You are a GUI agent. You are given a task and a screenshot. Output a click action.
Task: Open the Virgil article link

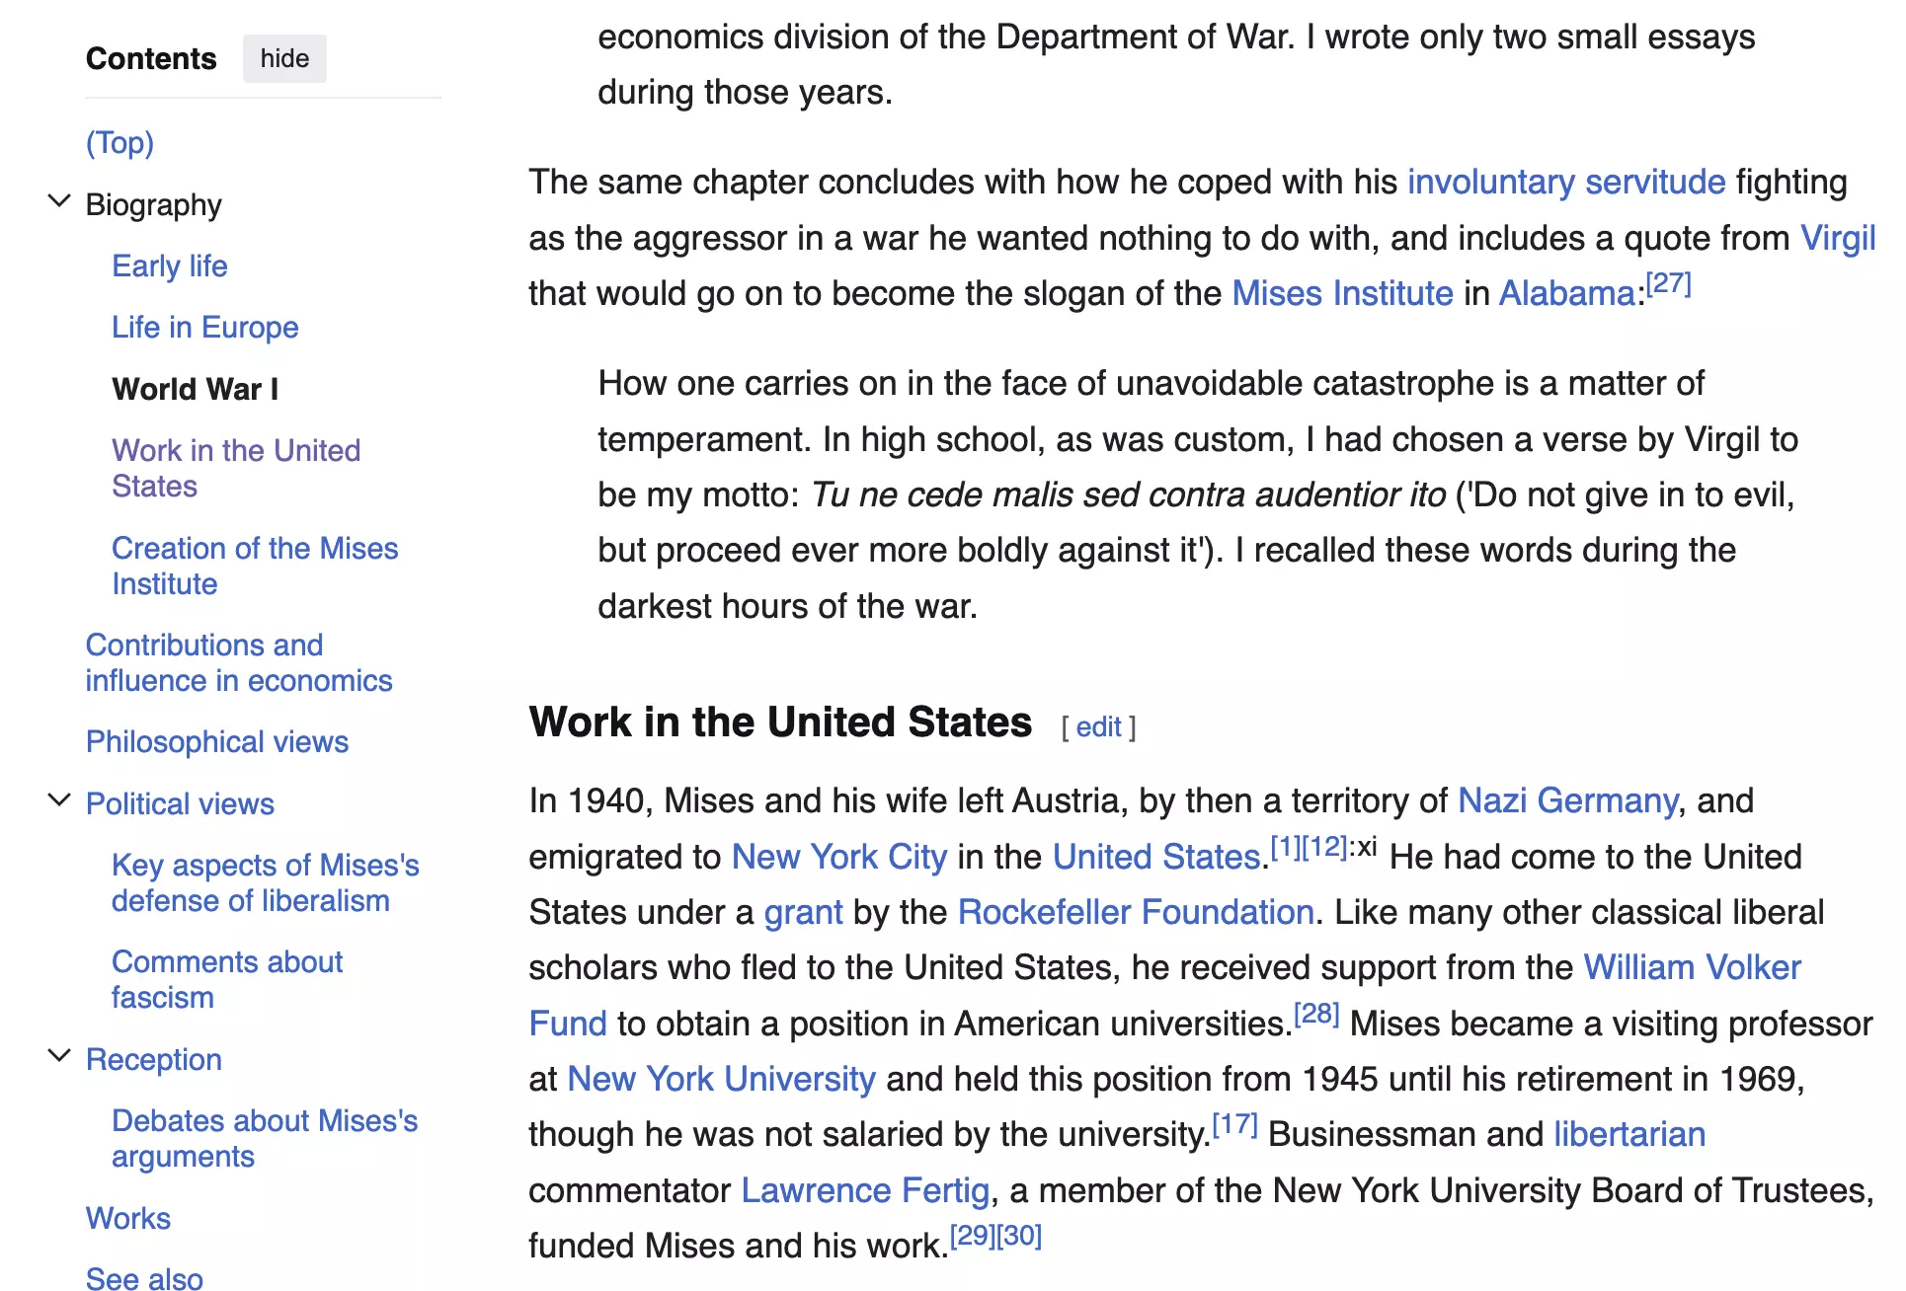pyautogui.click(x=1838, y=239)
